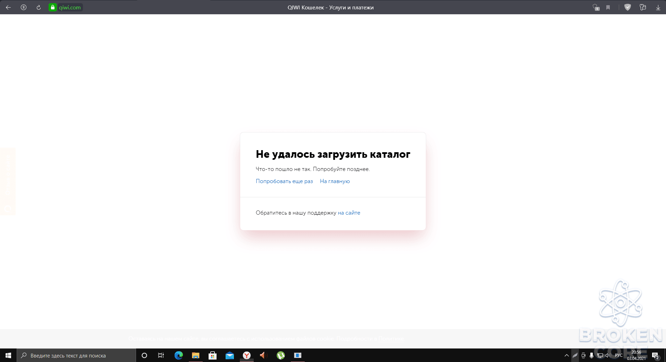The height and width of the screenshot is (362, 666).
Task: Open the red speaker app on taskbar
Action: pos(263,355)
